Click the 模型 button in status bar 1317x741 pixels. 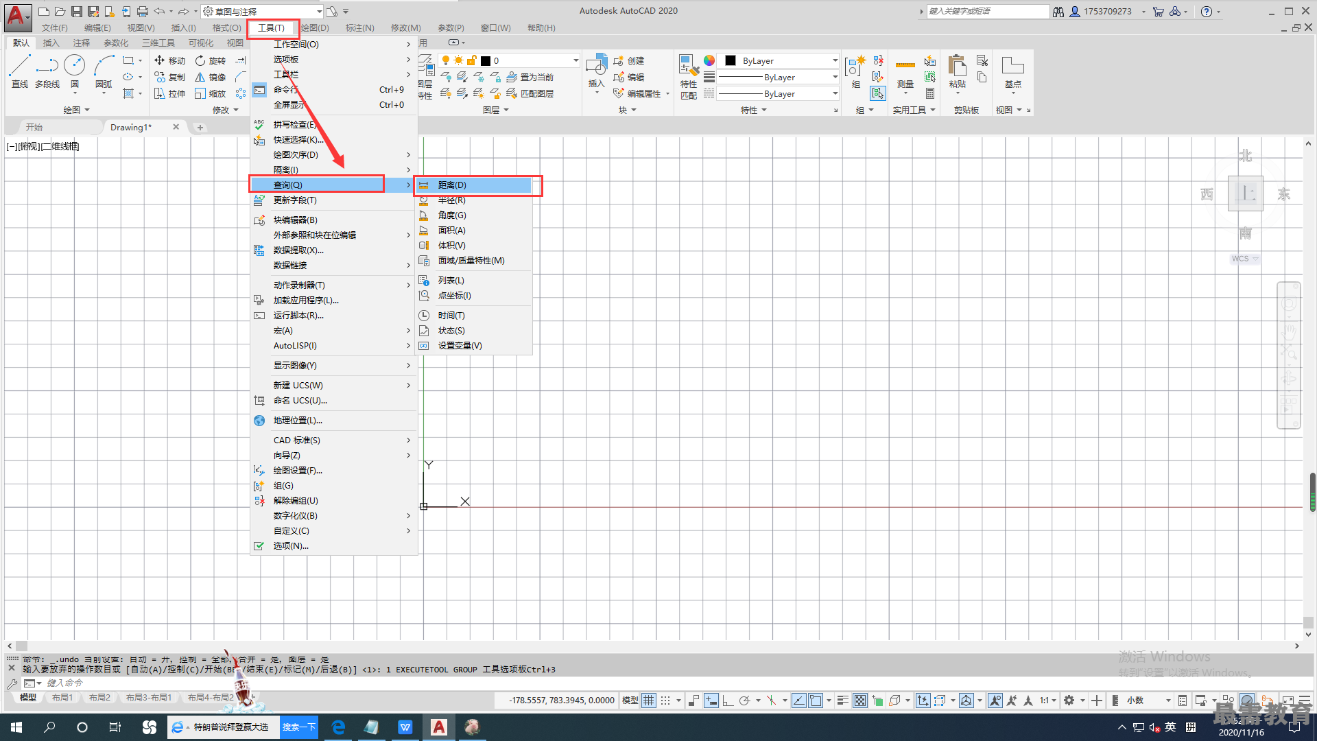tap(630, 700)
